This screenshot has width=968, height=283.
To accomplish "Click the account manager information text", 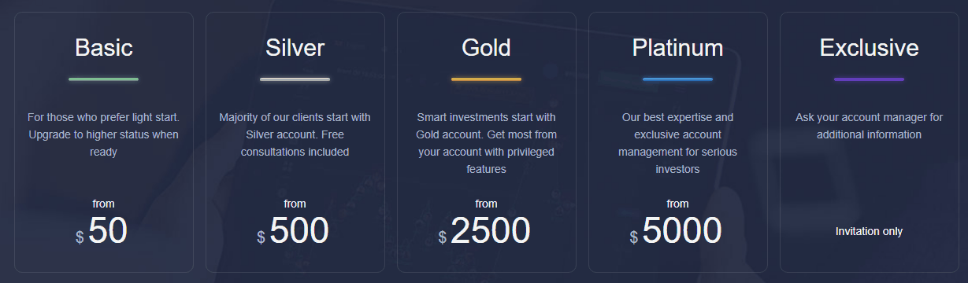I will click(869, 126).
